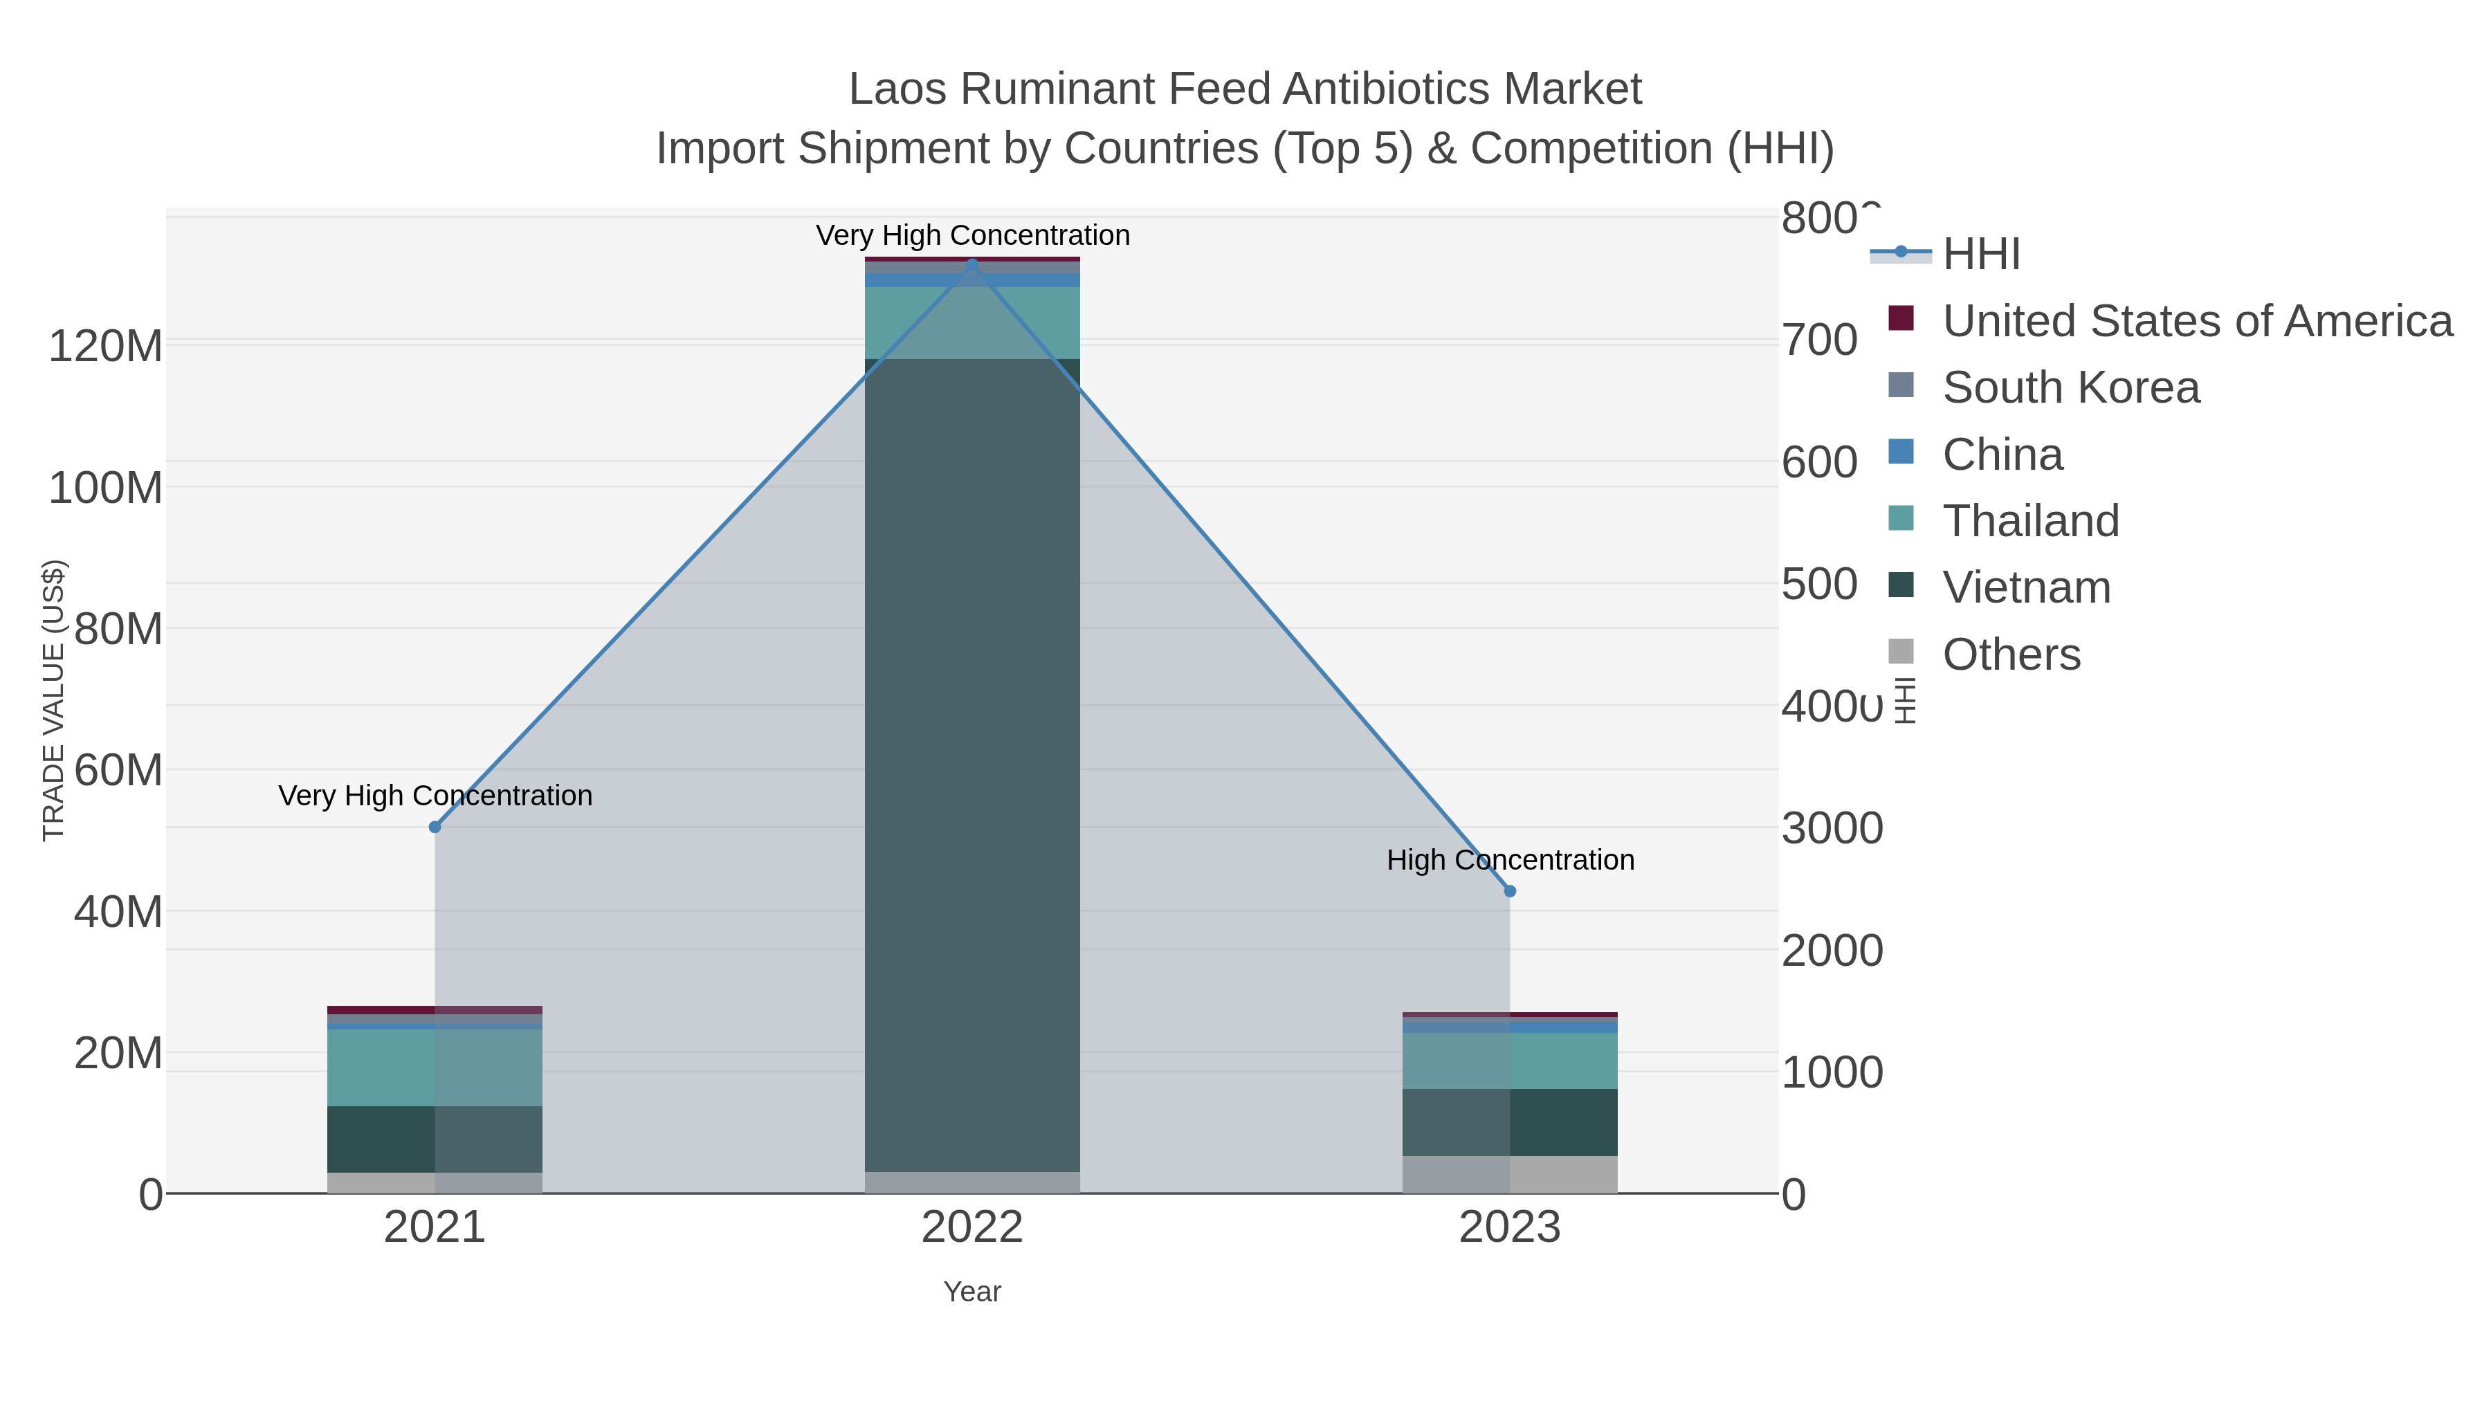Click the 80M y-axis tick label
This screenshot has width=2491, height=1401.
pyautogui.click(x=118, y=630)
